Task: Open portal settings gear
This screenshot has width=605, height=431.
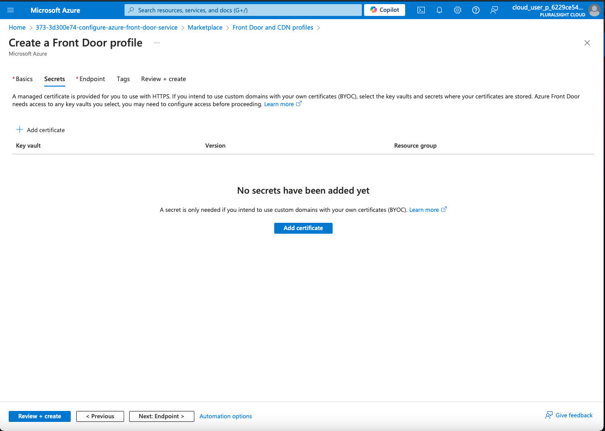Action: coord(458,10)
